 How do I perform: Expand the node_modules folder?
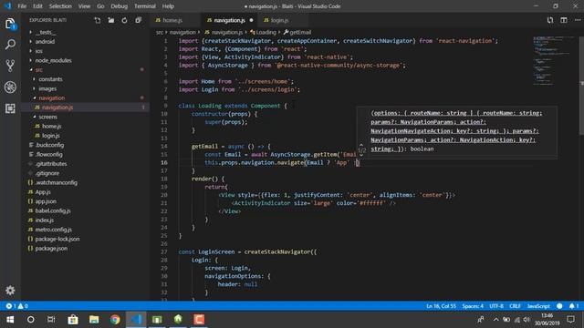pyautogui.click(x=53, y=60)
